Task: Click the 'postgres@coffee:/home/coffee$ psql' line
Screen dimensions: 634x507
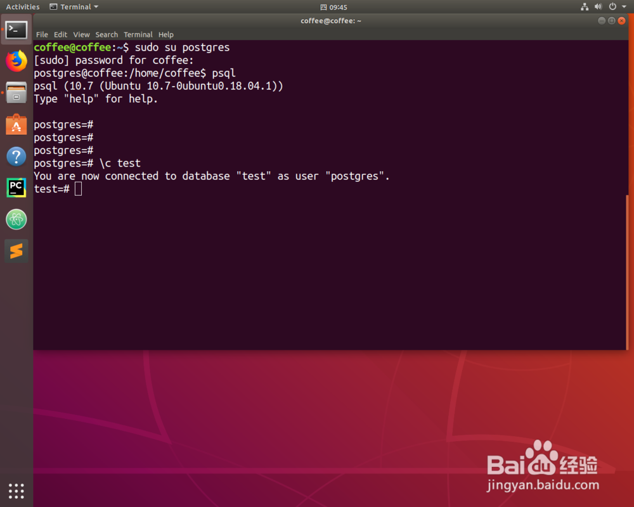Action: [x=134, y=73]
